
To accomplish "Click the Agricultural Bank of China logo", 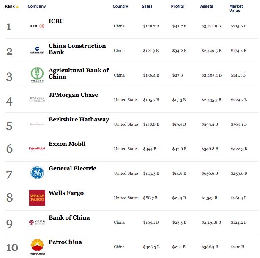I will [x=37, y=75].
